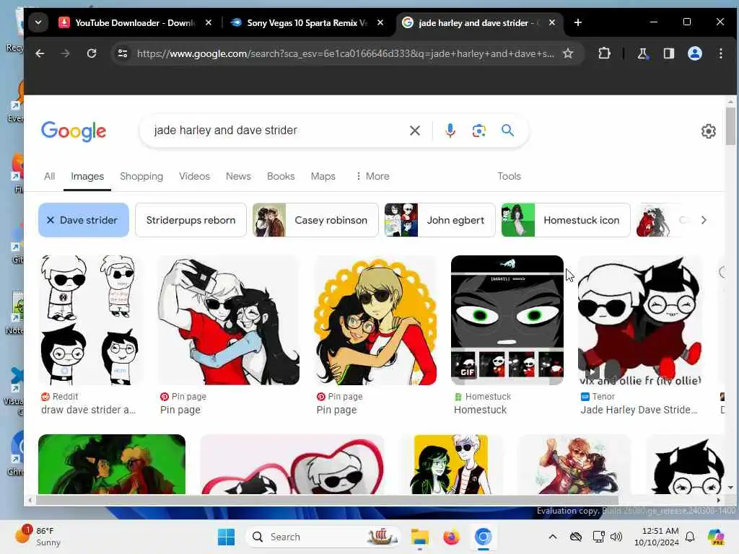The height and width of the screenshot is (554, 739).
Task: Remove the Dave strider filter chip
Action: click(84, 220)
